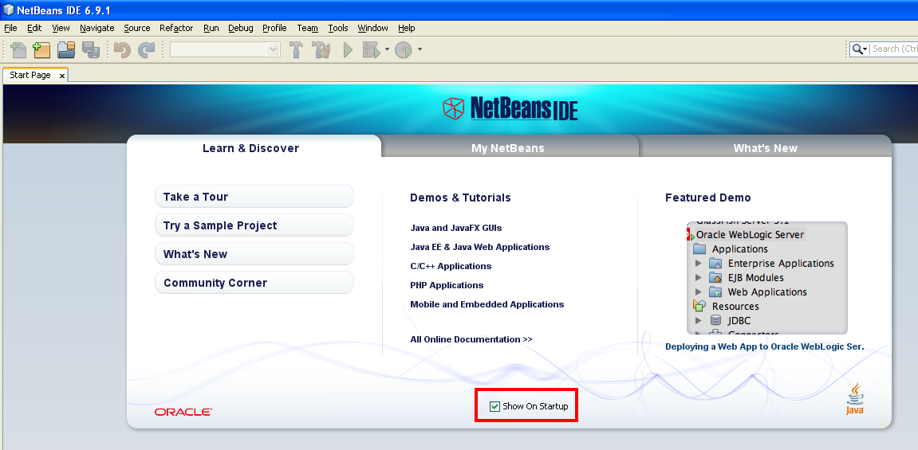Open Java EE & Java Web Applications link
918x450 pixels.
tap(480, 247)
